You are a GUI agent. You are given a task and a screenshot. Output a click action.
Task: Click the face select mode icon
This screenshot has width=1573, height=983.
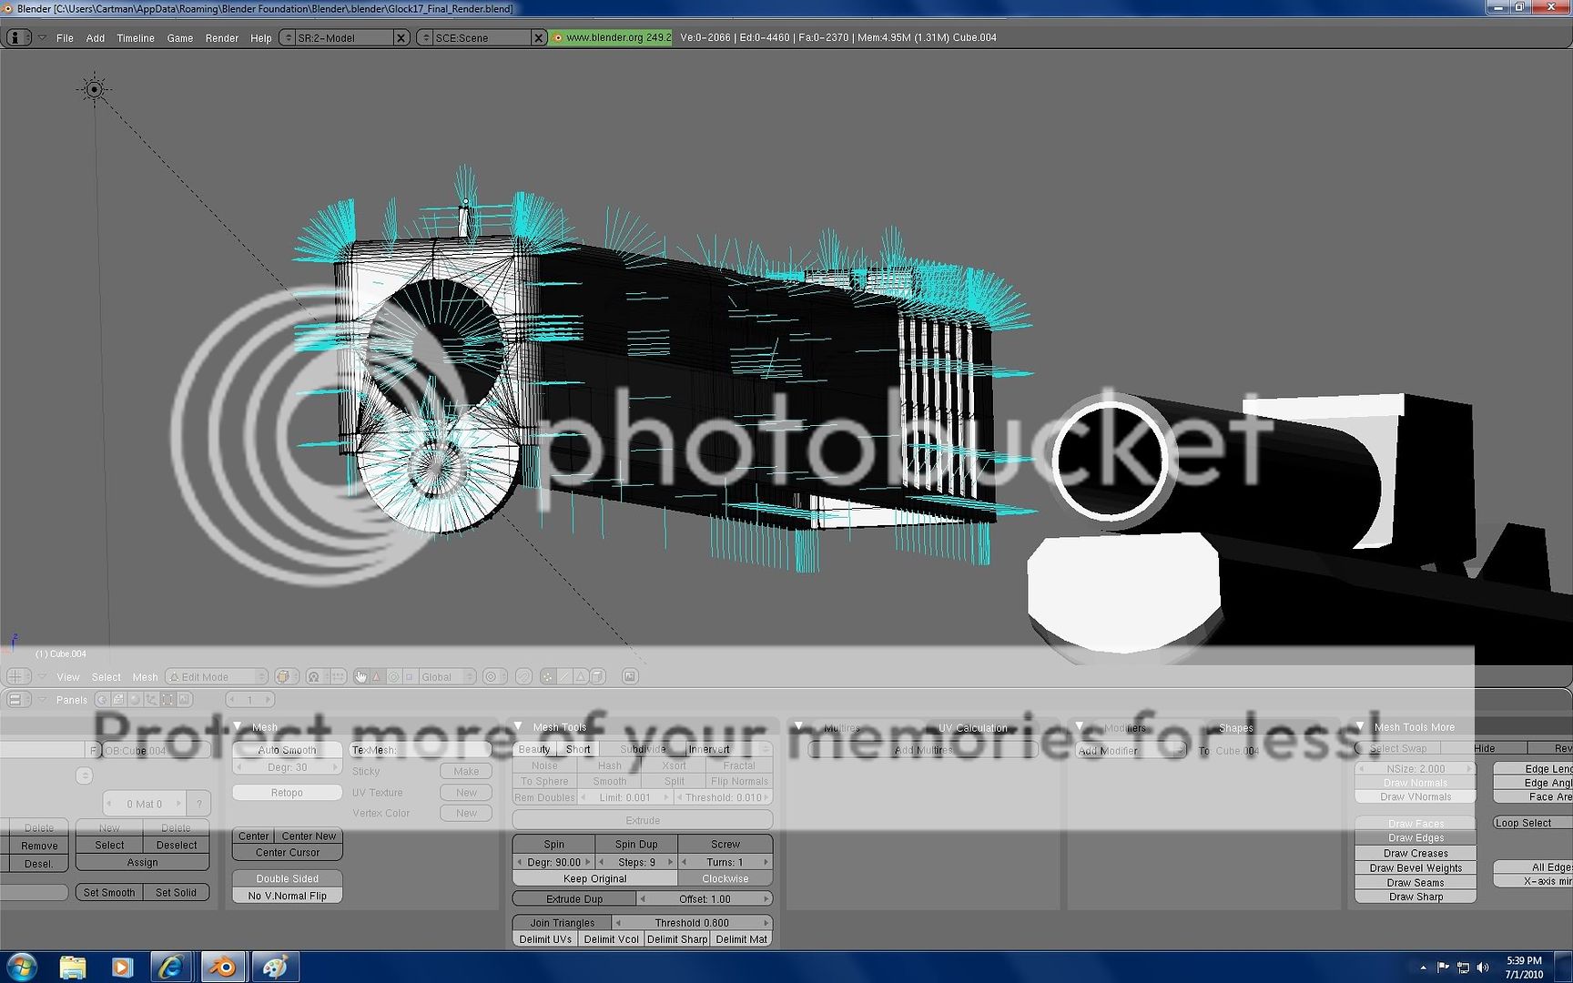(x=581, y=676)
